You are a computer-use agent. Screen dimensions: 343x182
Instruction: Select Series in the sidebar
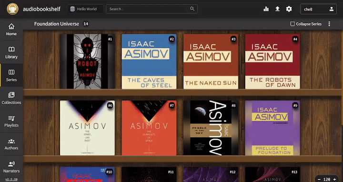11,75
